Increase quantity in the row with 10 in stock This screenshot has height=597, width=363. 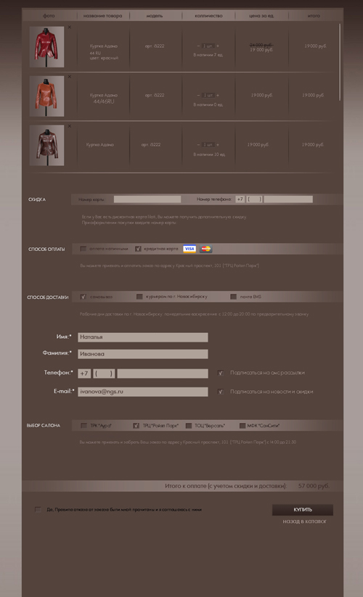pyautogui.click(x=218, y=144)
